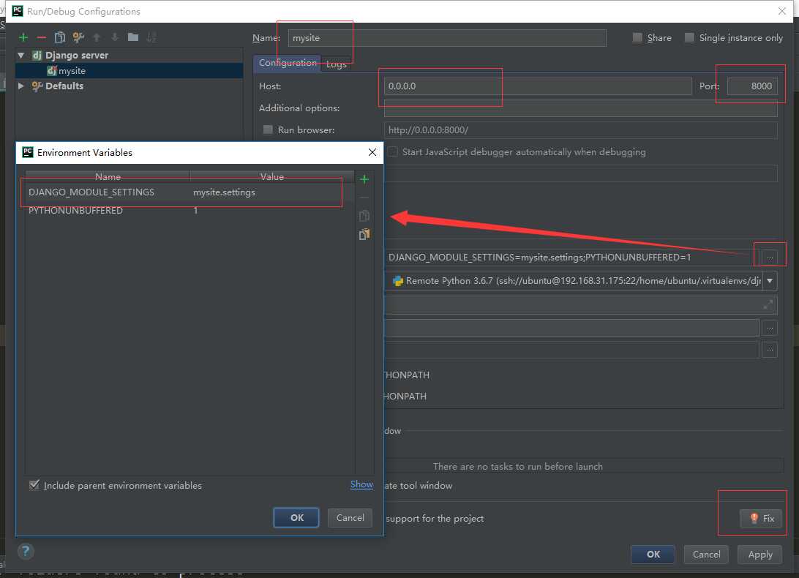Image resolution: width=799 pixels, height=578 pixels.
Task: Click Show parent variables link
Action: click(361, 484)
